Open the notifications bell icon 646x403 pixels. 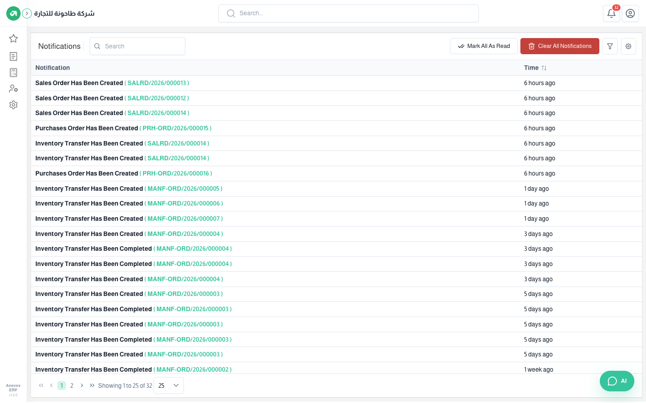tap(611, 13)
